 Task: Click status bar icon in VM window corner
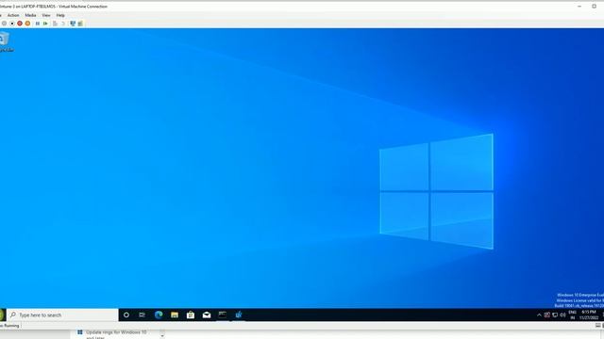(597, 326)
